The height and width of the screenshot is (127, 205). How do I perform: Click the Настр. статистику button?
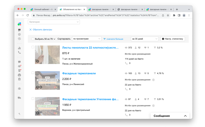pos(173,39)
